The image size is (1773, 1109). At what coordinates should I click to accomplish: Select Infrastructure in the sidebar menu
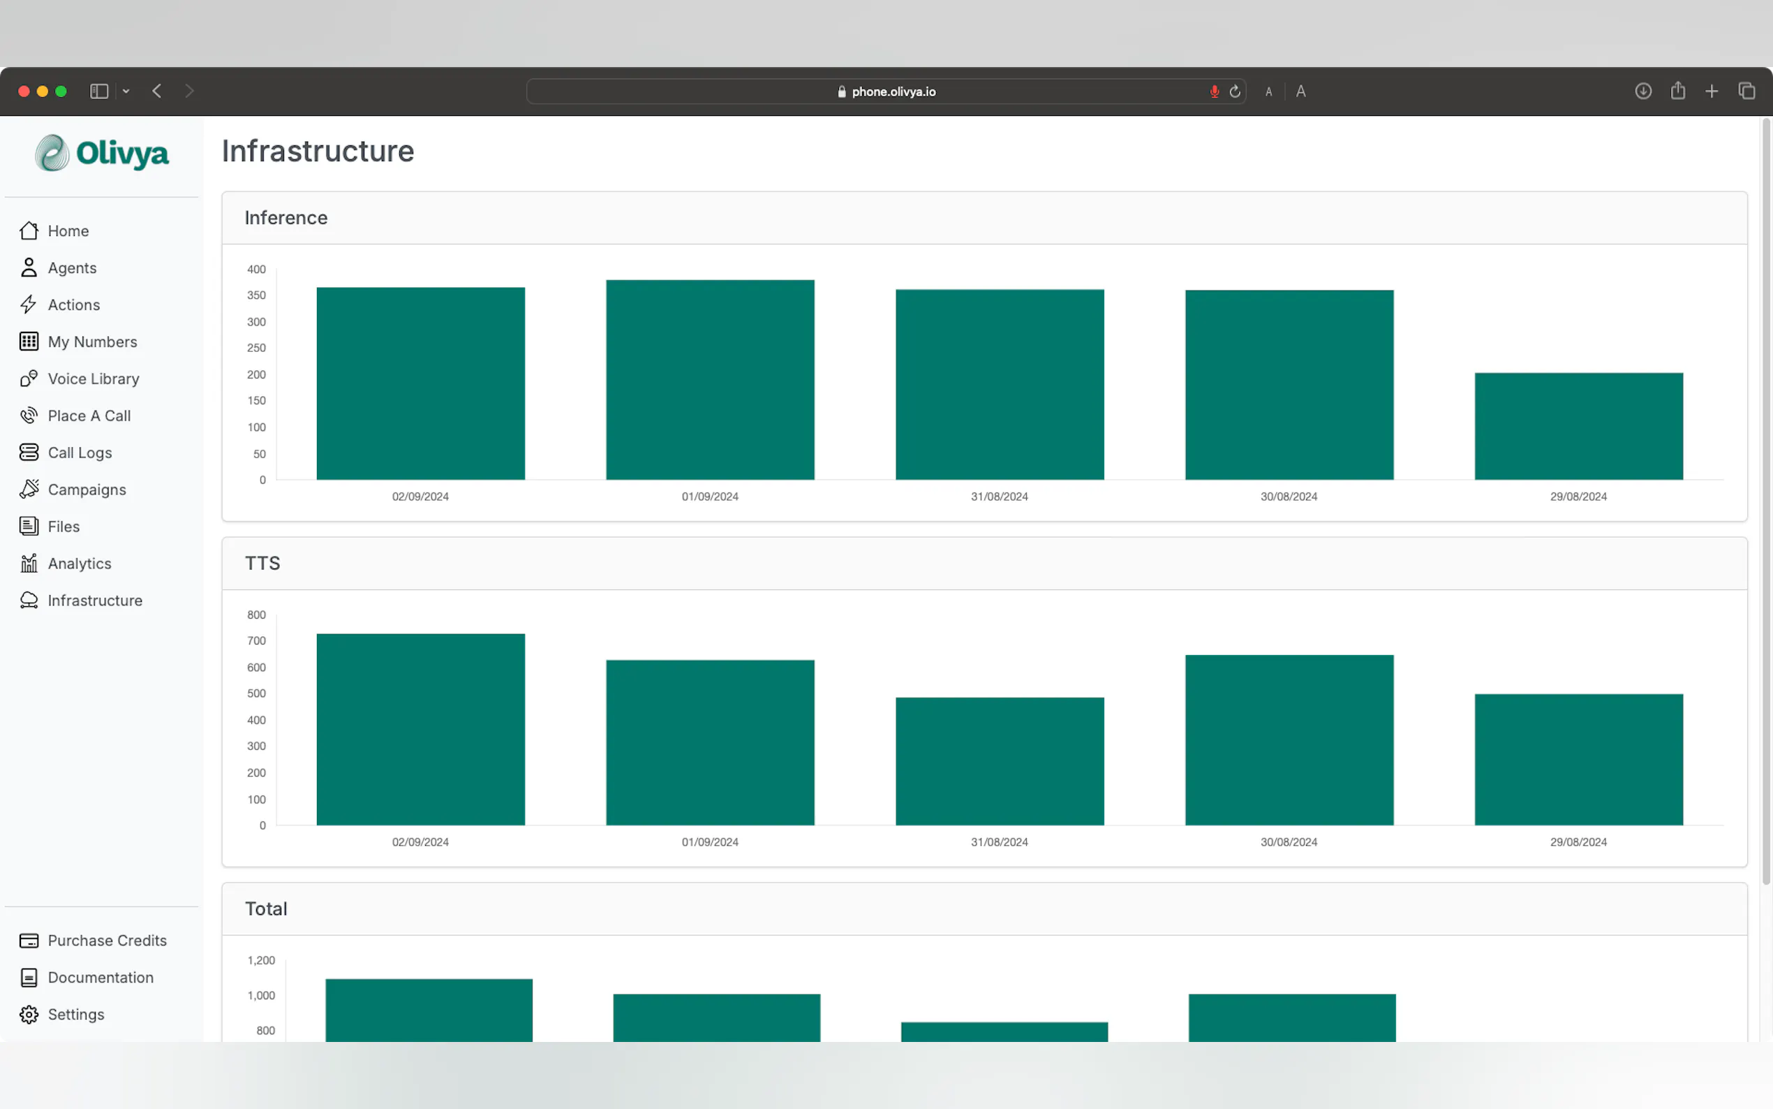point(94,601)
